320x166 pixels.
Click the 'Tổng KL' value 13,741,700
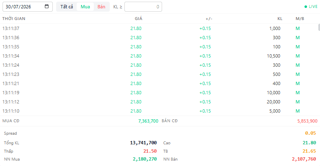(x=143, y=143)
